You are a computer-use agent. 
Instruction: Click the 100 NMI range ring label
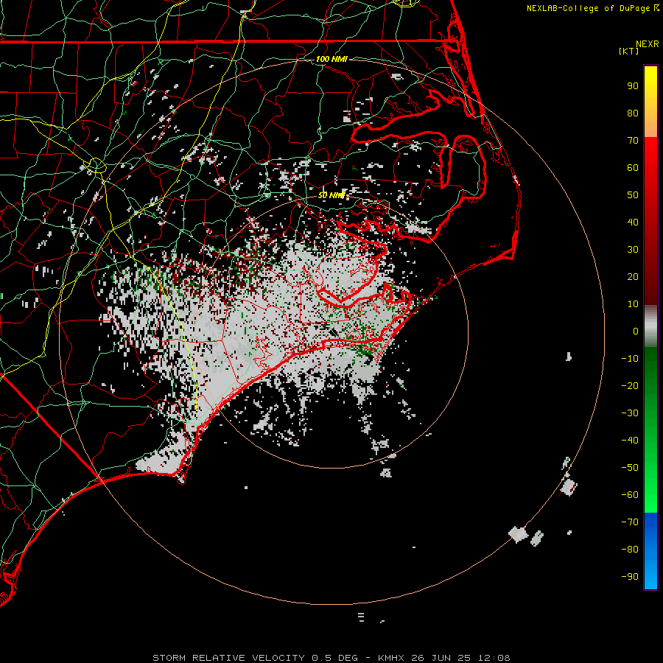tap(331, 59)
